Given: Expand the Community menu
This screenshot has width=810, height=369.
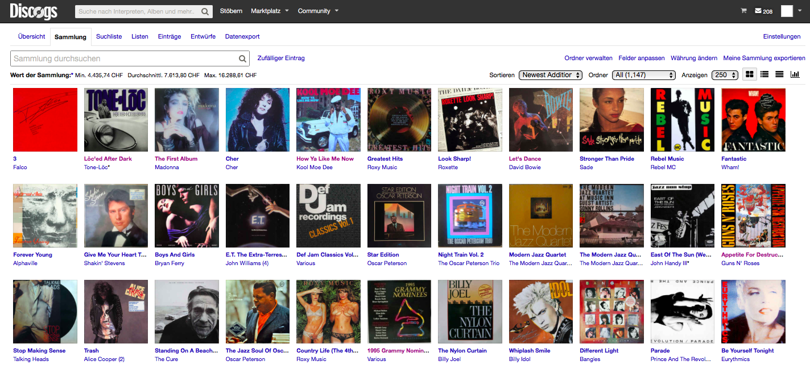Looking at the screenshot, I should [x=318, y=11].
